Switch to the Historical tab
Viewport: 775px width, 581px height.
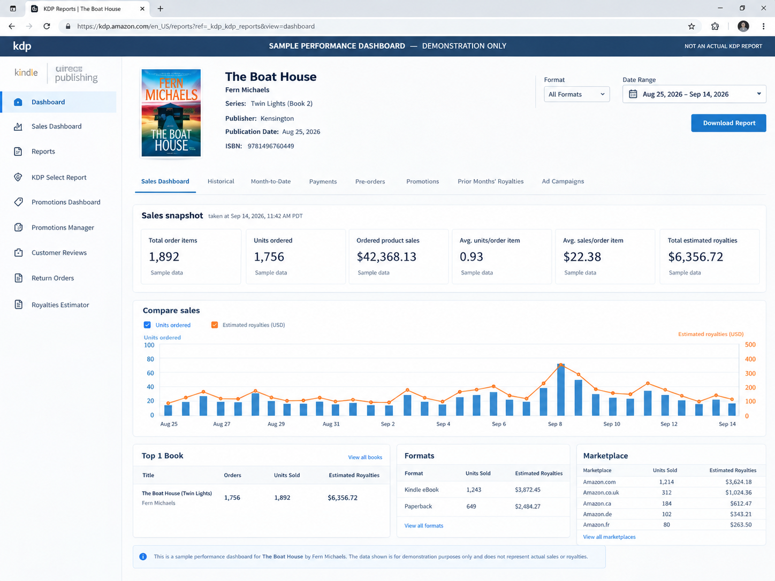221,181
